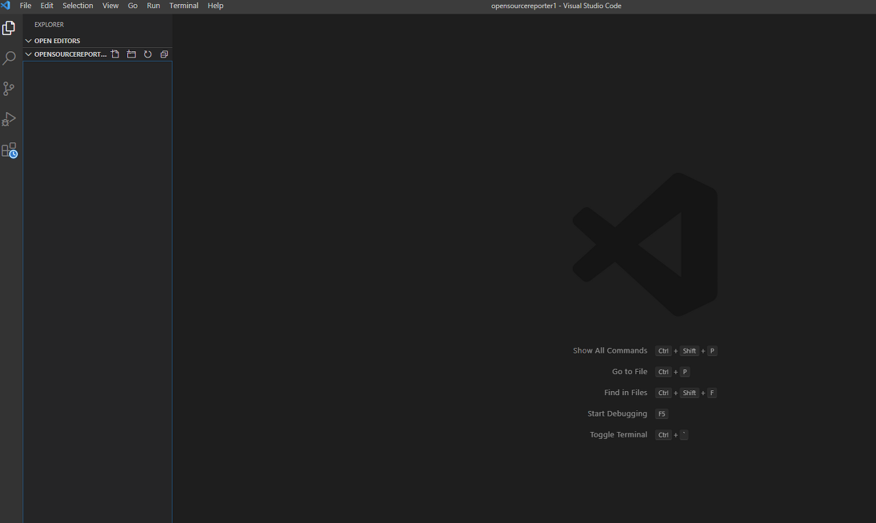Click the Start Debugging hint text
This screenshot has width=876, height=523.
pos(617,414)
